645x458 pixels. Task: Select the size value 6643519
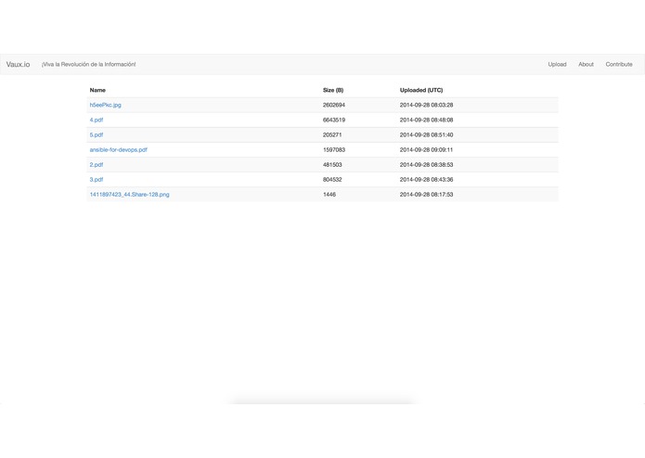333,120
